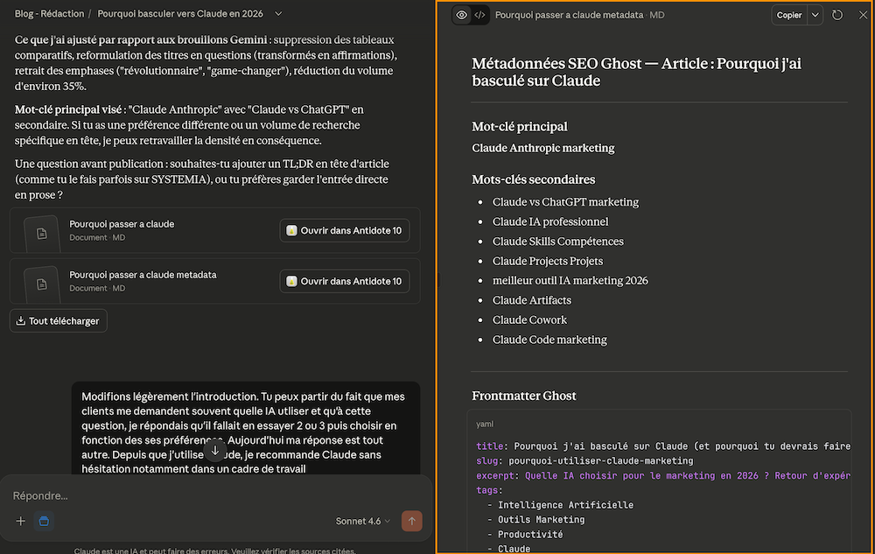Viewport: 875px width, 554px height.
Task: Click the bold text Mot-clé principal visé
Action: (x=68, y=109)
